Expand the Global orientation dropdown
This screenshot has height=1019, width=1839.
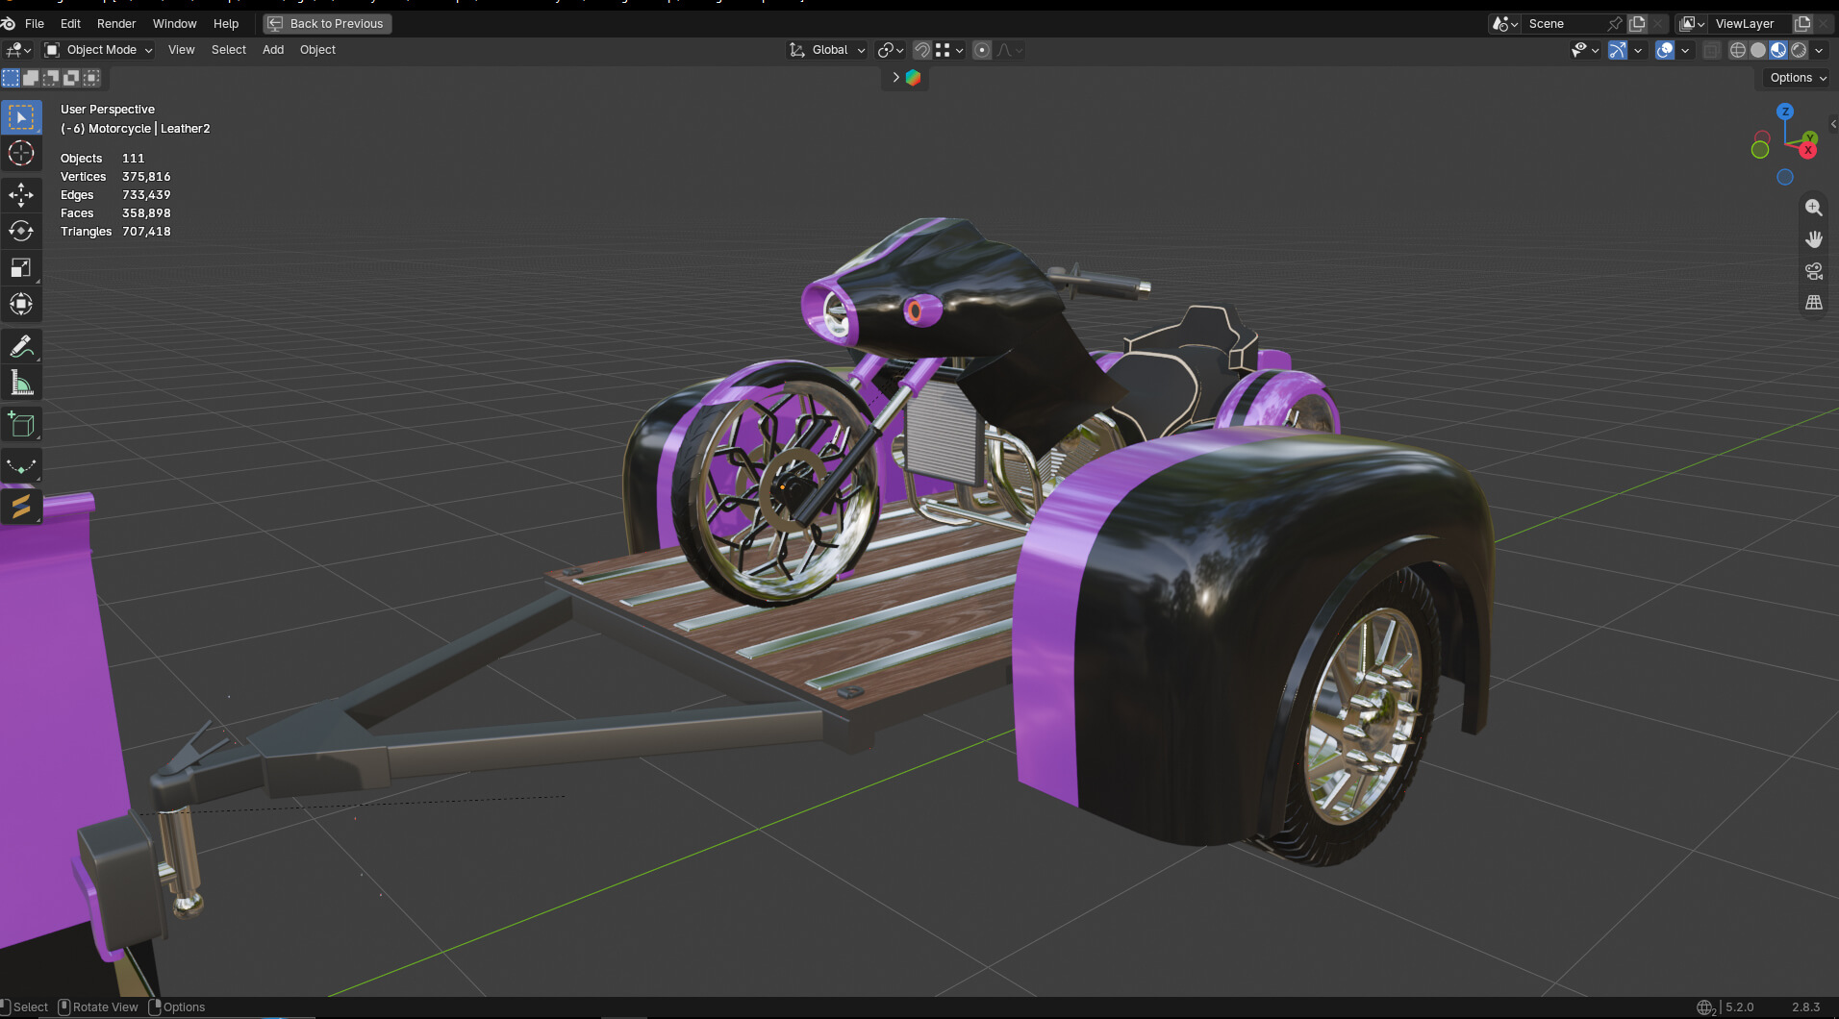827,50
